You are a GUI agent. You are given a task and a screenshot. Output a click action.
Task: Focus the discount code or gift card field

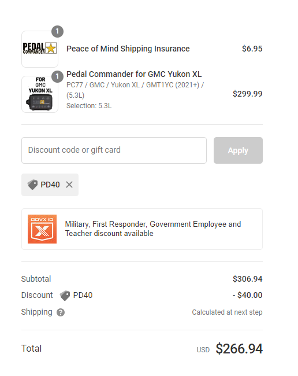[114, 150]
